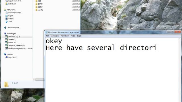Open Képek library in Explorer
The image size is (182, 102).
point(11,16)
